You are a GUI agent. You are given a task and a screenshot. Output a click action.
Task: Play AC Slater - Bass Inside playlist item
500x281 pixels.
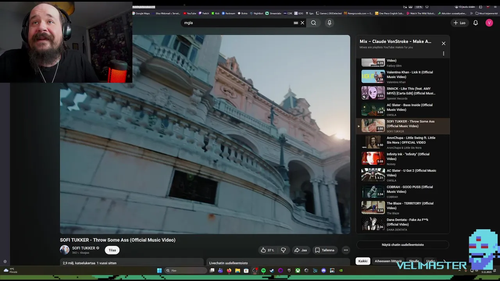click(403, 110)
